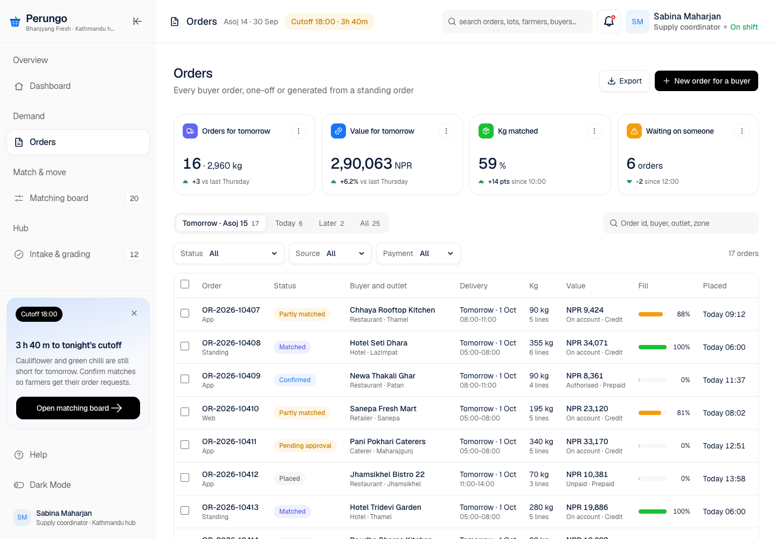Click the Export button
The height and width of the screenshot is (539, 776).
[x=625, y=81]
